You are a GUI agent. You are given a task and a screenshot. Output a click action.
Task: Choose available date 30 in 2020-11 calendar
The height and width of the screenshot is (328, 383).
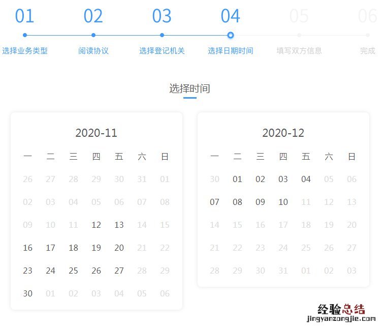tap(27, 293)
